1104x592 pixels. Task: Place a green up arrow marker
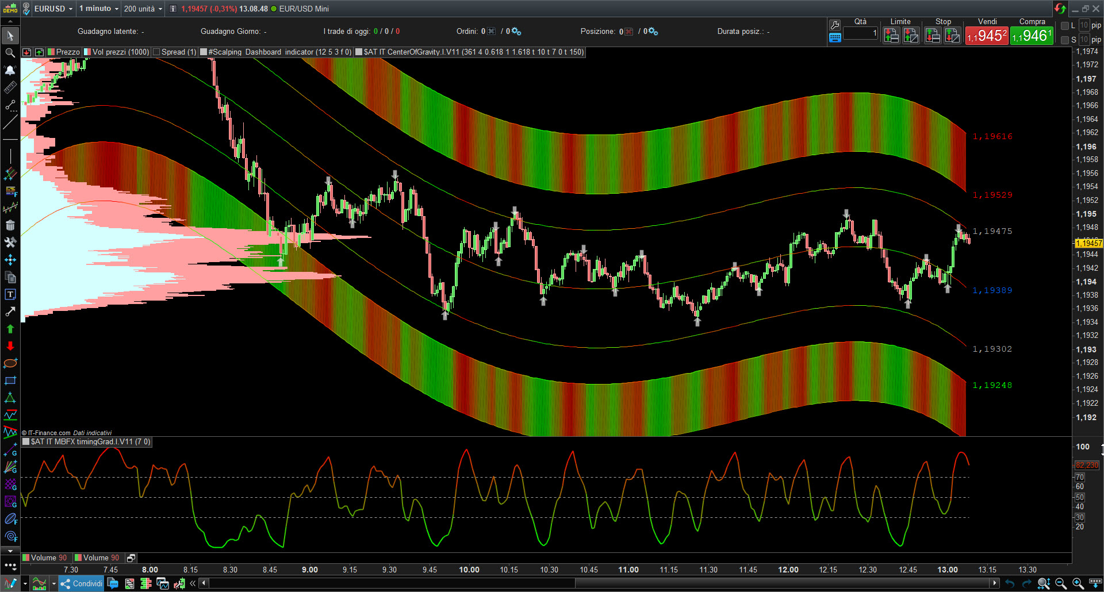coord(10,329)
